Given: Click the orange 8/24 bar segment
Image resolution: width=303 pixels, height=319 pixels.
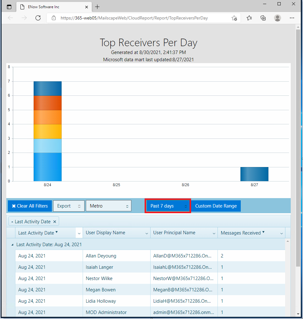Looking at the screenshot, I should (x=48, y=117).
